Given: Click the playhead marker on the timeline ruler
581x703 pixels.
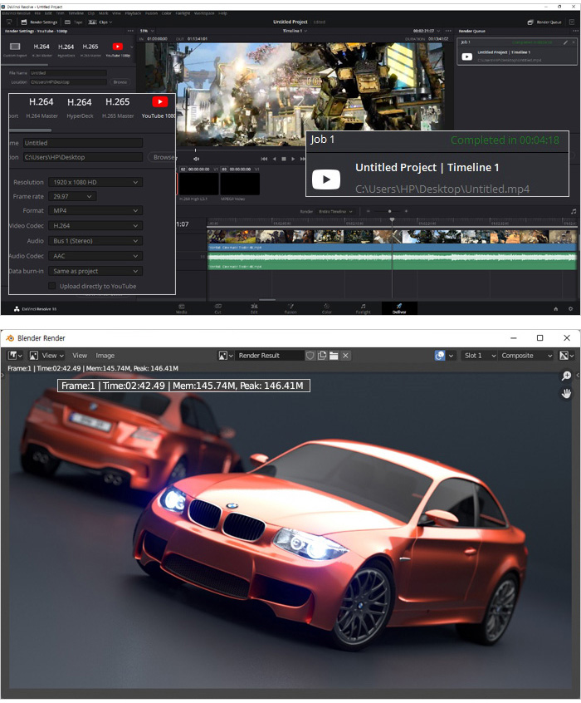Looking at the screenshot, I should (x=392, y=219).
